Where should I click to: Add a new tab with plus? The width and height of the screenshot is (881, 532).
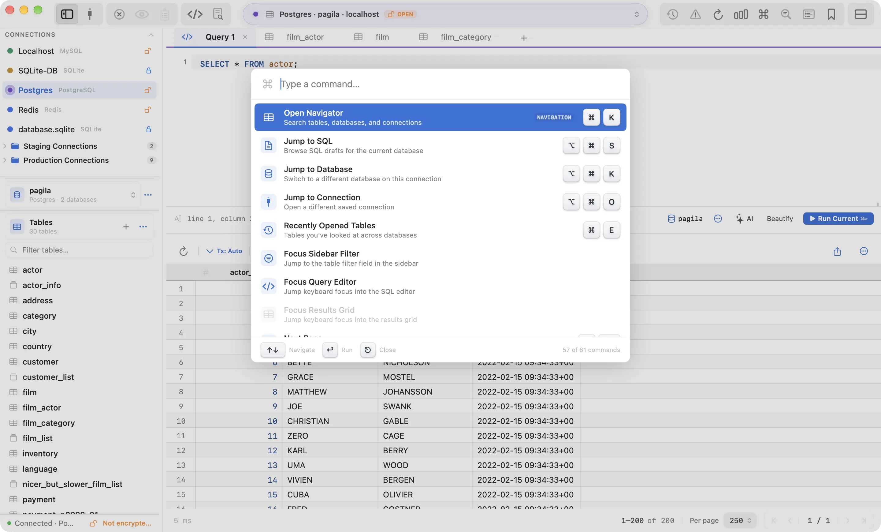click(x=523, y=38)
